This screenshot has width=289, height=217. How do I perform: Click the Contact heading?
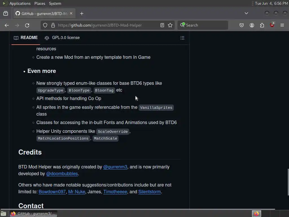[31, 206]
